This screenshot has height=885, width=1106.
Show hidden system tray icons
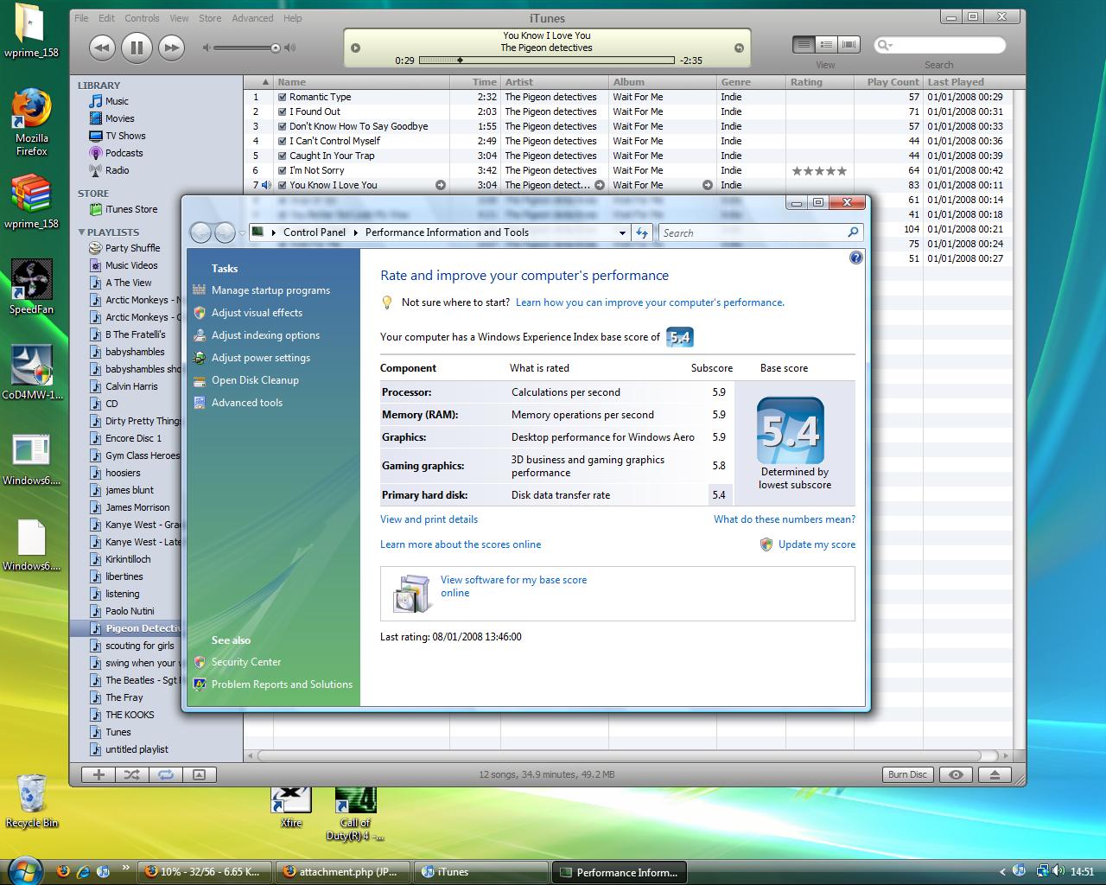1002,872
